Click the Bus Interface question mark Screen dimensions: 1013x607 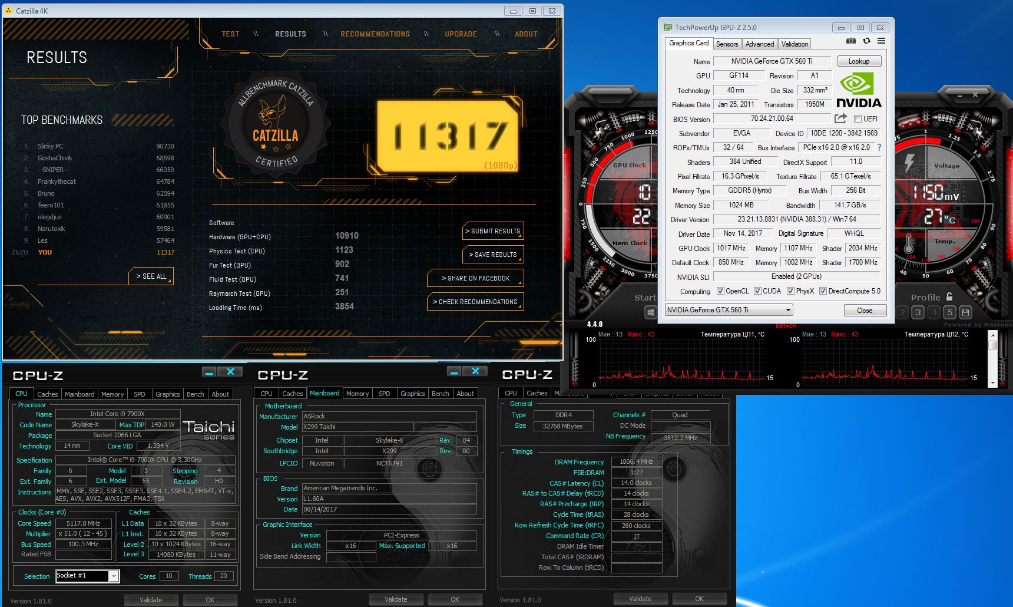tap(879, 147)
